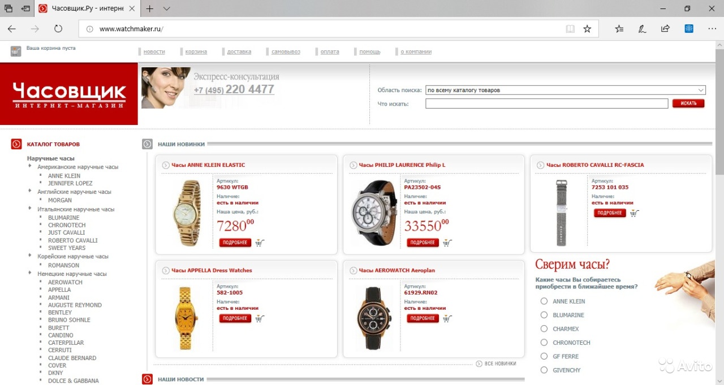The height and width of the screenshot is (385, 724).
Task: Open the AEROWATCH Aeroplan watch thumbnail
Action: (x=374, y=318)
